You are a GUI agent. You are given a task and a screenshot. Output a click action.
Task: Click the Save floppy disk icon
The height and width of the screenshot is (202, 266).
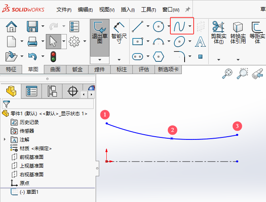coord(32,27)
